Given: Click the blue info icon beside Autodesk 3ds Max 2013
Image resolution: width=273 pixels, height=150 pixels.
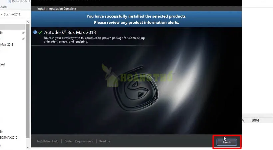Looking at the screenshot, I should coord(35,32).
